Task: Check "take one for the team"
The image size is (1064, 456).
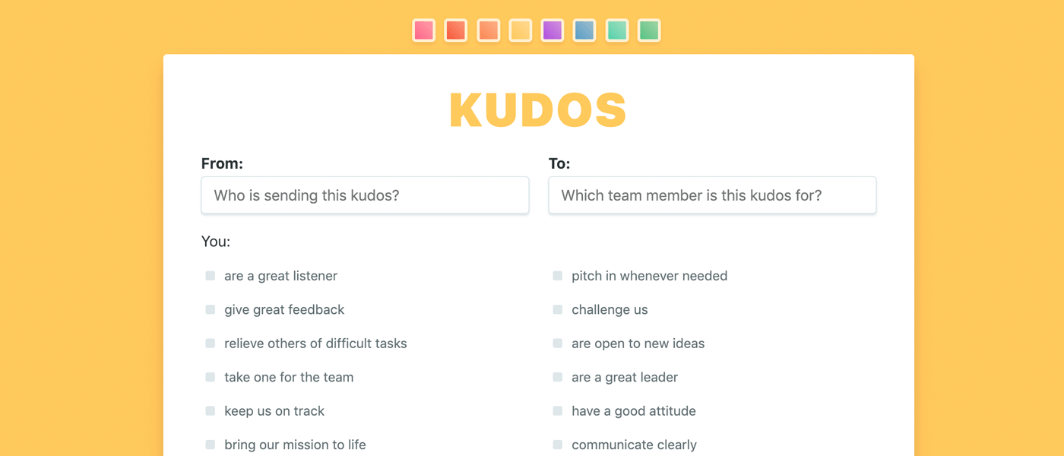Action: point(211,377)
